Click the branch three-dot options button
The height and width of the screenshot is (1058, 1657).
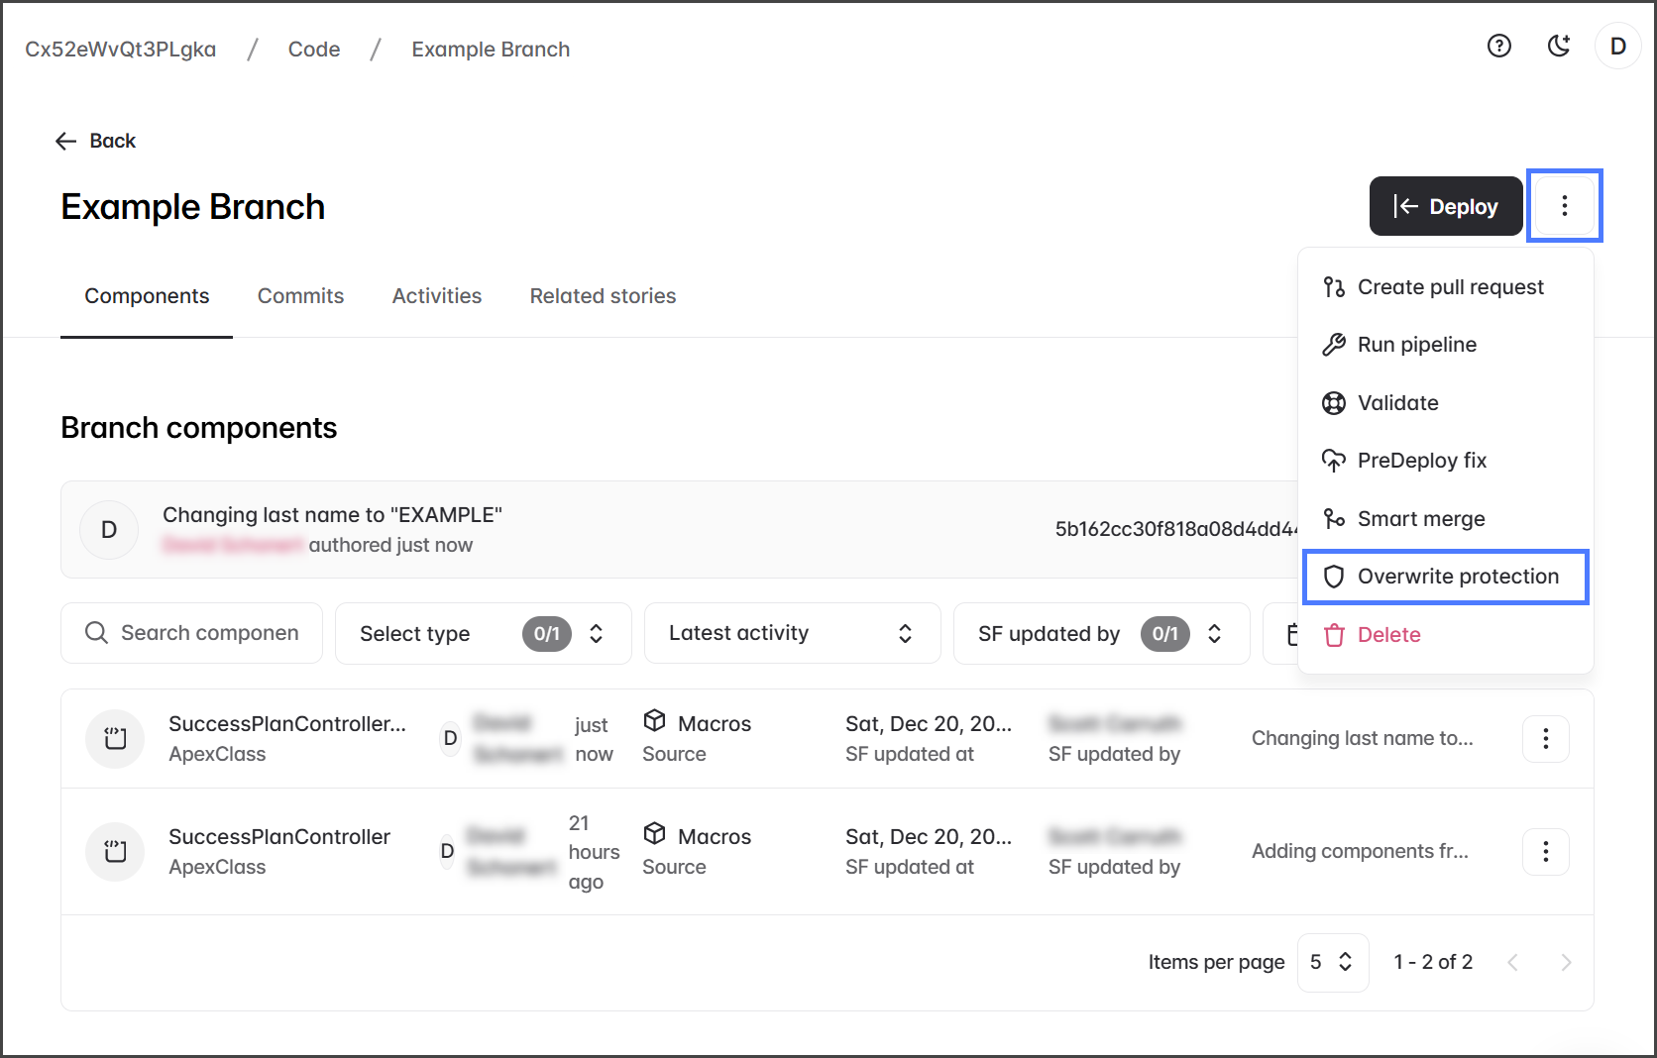pyautogui.click(x=1564, y=206)
